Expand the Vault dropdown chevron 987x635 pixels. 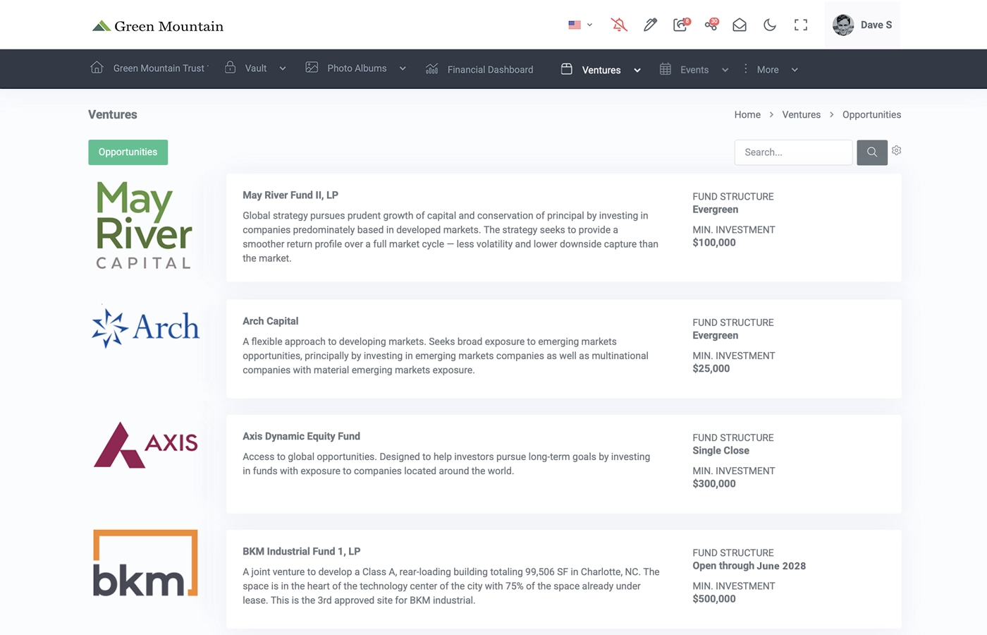click(x=283, y=69)
